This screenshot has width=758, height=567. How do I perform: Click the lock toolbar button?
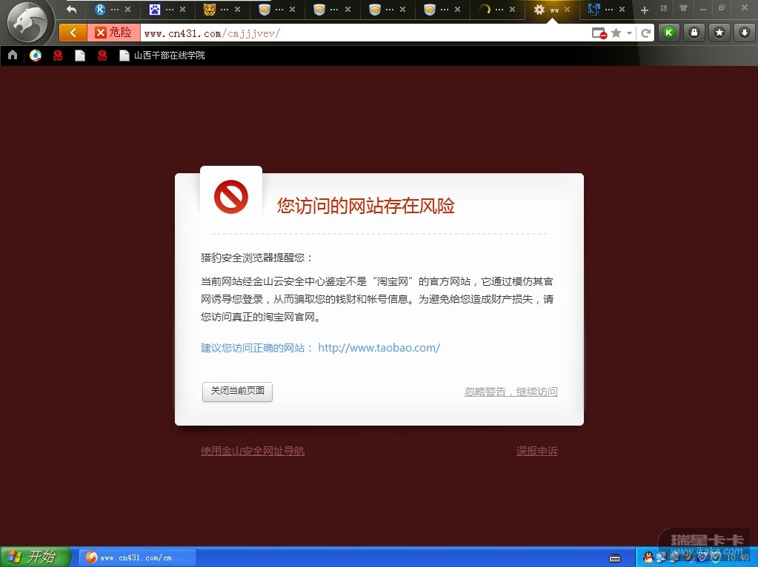tap(694, 33)
